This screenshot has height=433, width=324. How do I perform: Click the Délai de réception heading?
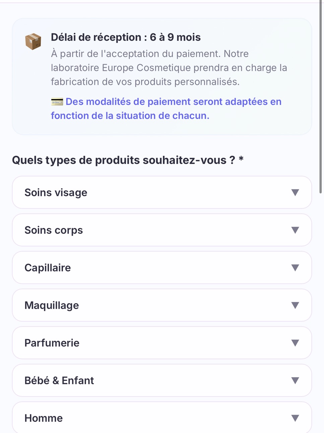click(x=126, y=37)
